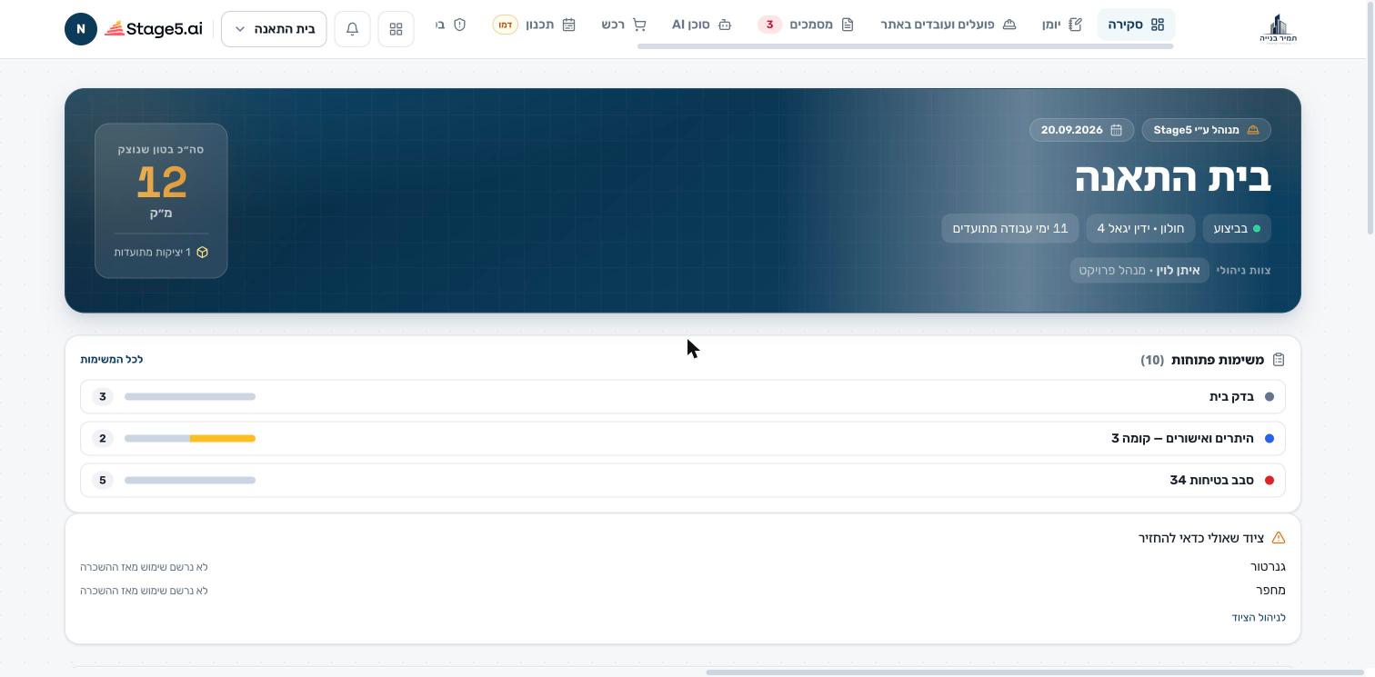This screenshot has width=1375, height=677.
Task: Click the robot AI agent icon
Action: [725, 25]
